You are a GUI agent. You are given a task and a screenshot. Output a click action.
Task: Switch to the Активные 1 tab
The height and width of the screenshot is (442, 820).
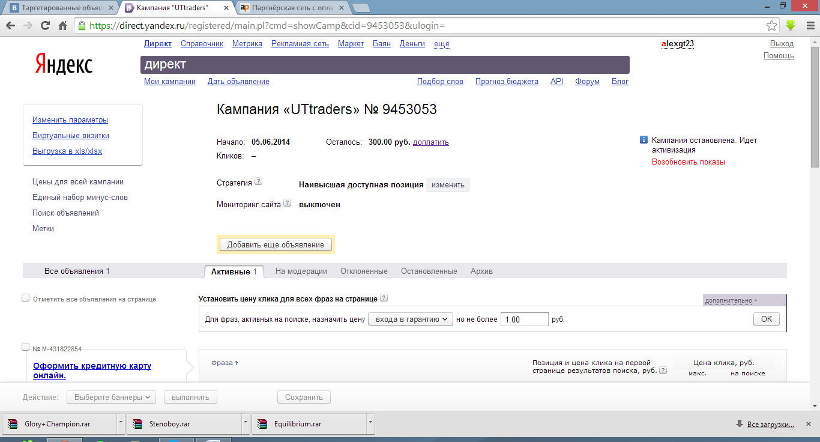tap(234, 271)
